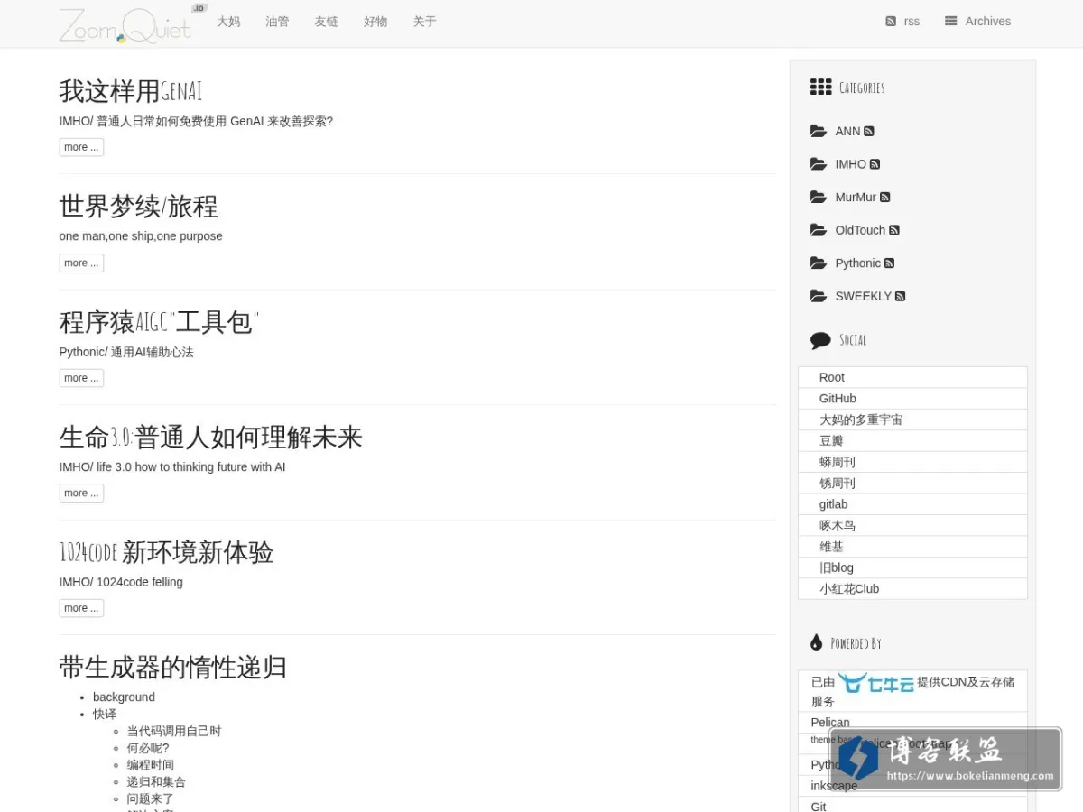Open the Git link in Powered By
The height and width of the screenshot is (812, 1083).
click(x=818, y=807)
